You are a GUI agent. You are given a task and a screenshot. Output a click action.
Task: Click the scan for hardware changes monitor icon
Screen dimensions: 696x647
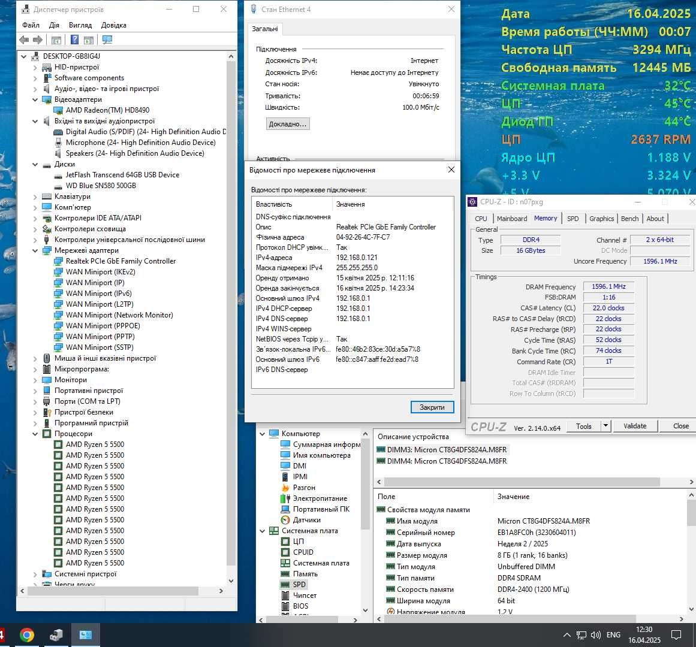click(x=107, y=40)
